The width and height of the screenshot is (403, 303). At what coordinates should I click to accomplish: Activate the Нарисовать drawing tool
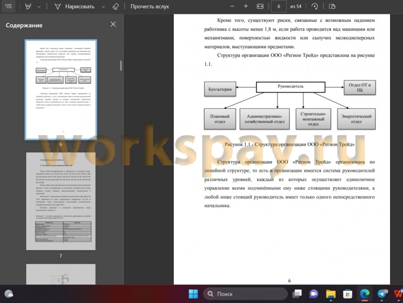(75, 6)
